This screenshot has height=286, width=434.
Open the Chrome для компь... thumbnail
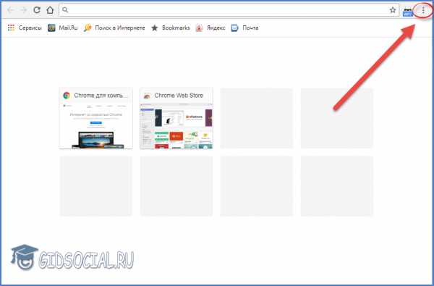96,118
